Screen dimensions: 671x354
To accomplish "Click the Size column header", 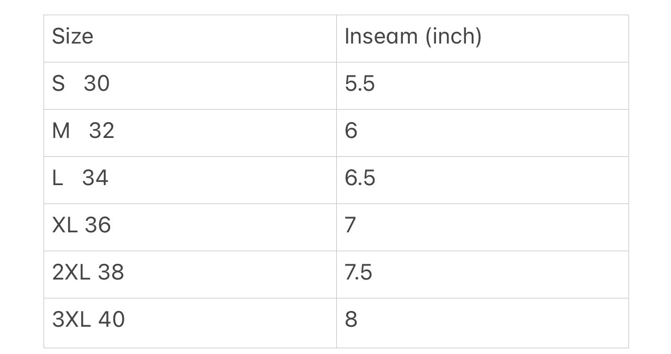I will [72, 37].
